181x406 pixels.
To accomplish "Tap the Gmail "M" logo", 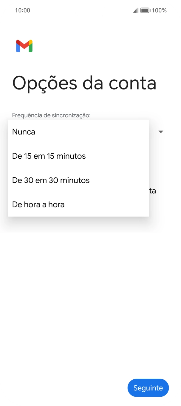I will coord(24,46).
